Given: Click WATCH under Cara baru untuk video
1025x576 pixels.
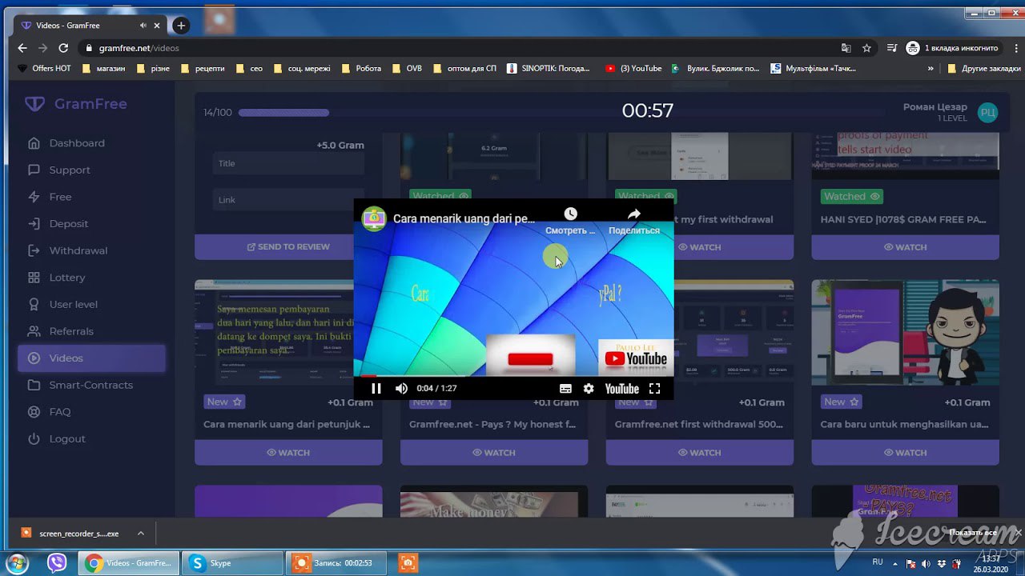Looking at the screenshot, I should click(x=906, y=453).
